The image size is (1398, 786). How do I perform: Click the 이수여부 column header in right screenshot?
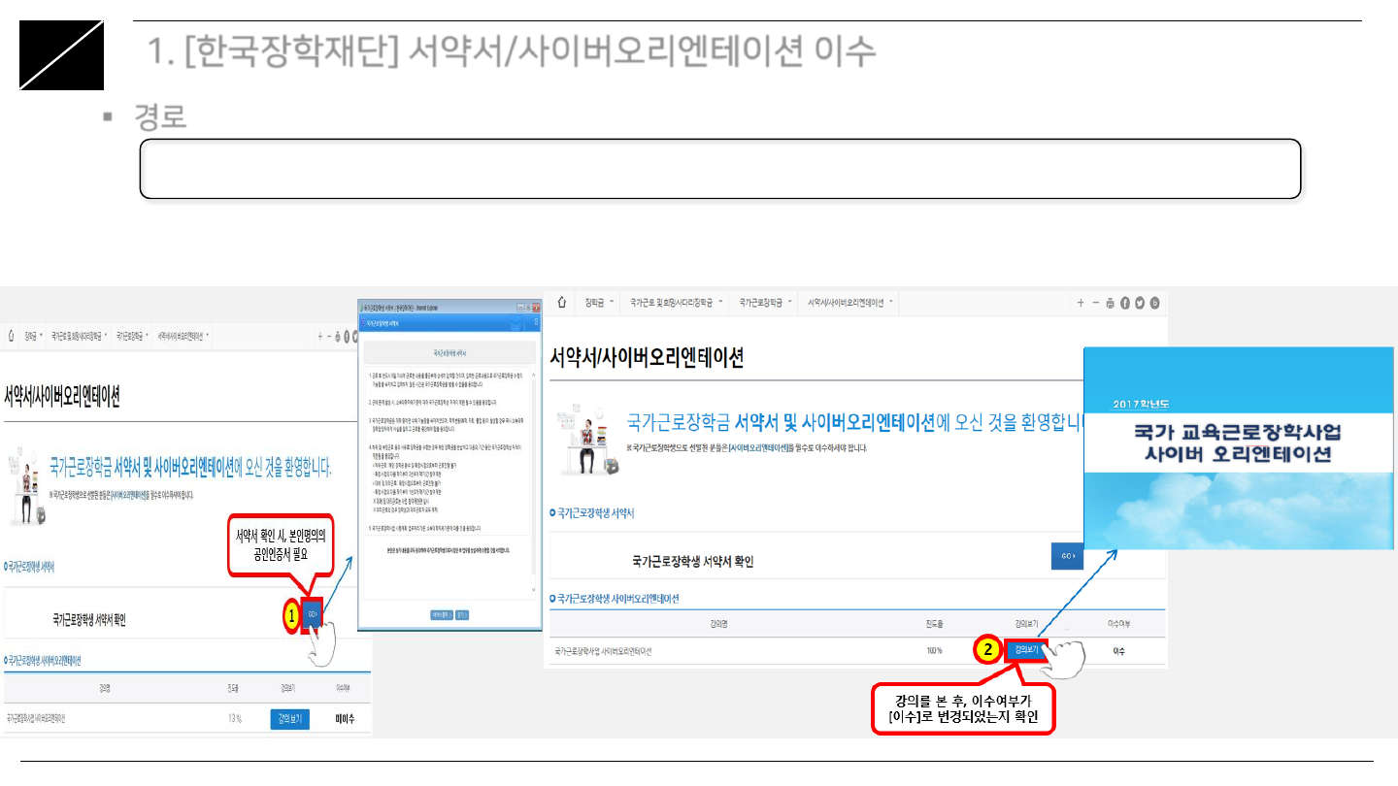pos(1118,626)
